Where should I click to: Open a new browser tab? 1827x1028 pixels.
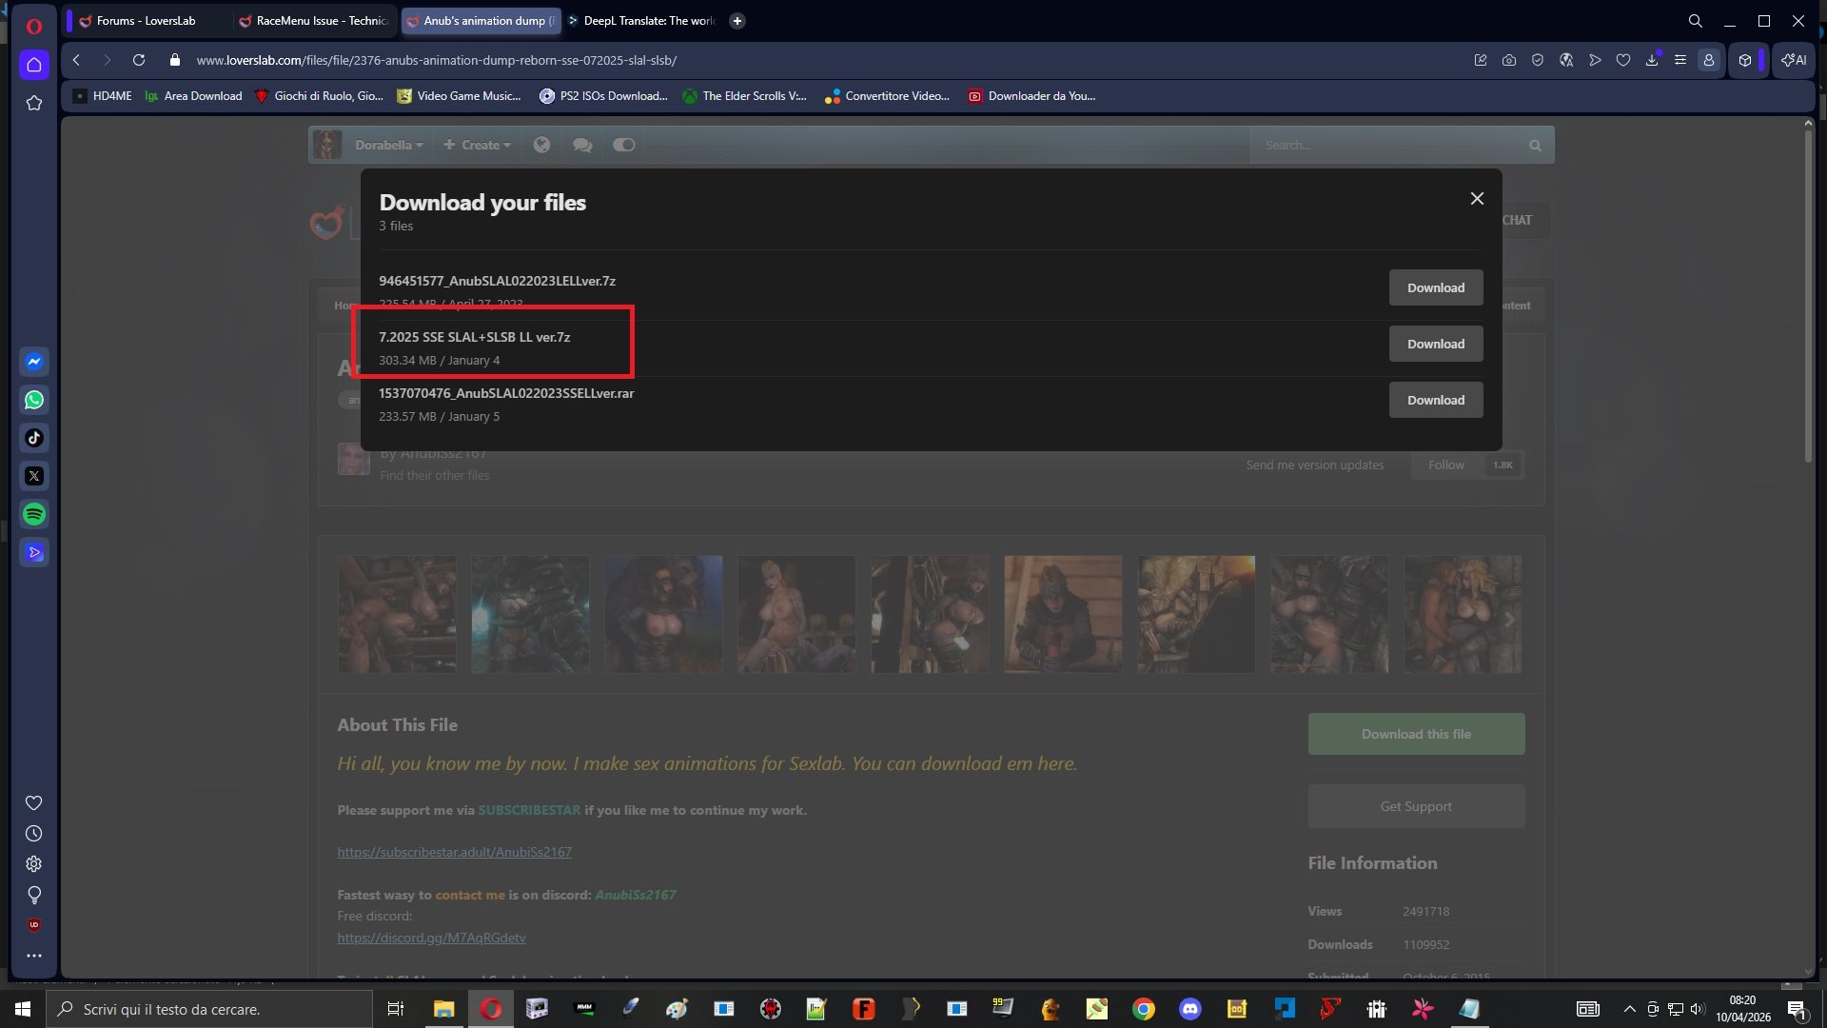[737, 21]
